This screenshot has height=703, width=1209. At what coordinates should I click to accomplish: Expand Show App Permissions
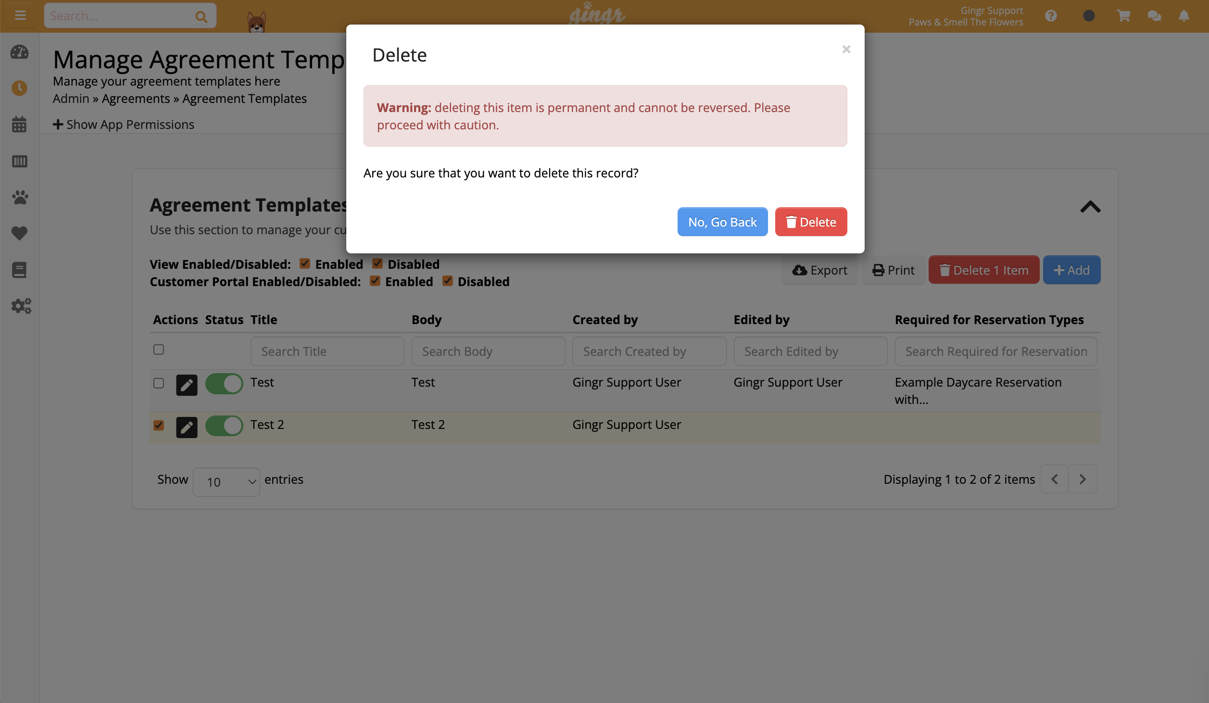tap(123, 124)
